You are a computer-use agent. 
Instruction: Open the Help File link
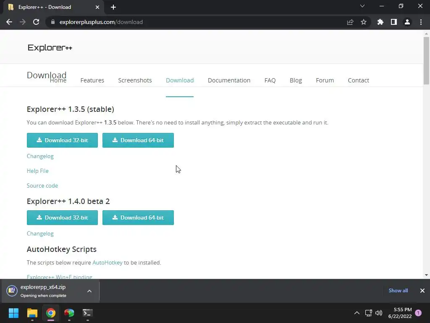click(x=37, y=171)
